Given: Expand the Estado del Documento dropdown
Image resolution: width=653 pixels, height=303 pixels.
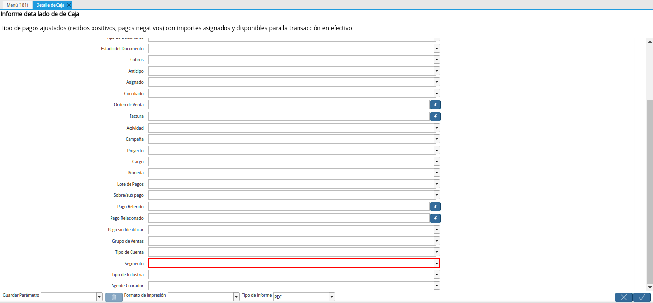Looking at the screenshot, I should tap(436, 48).
